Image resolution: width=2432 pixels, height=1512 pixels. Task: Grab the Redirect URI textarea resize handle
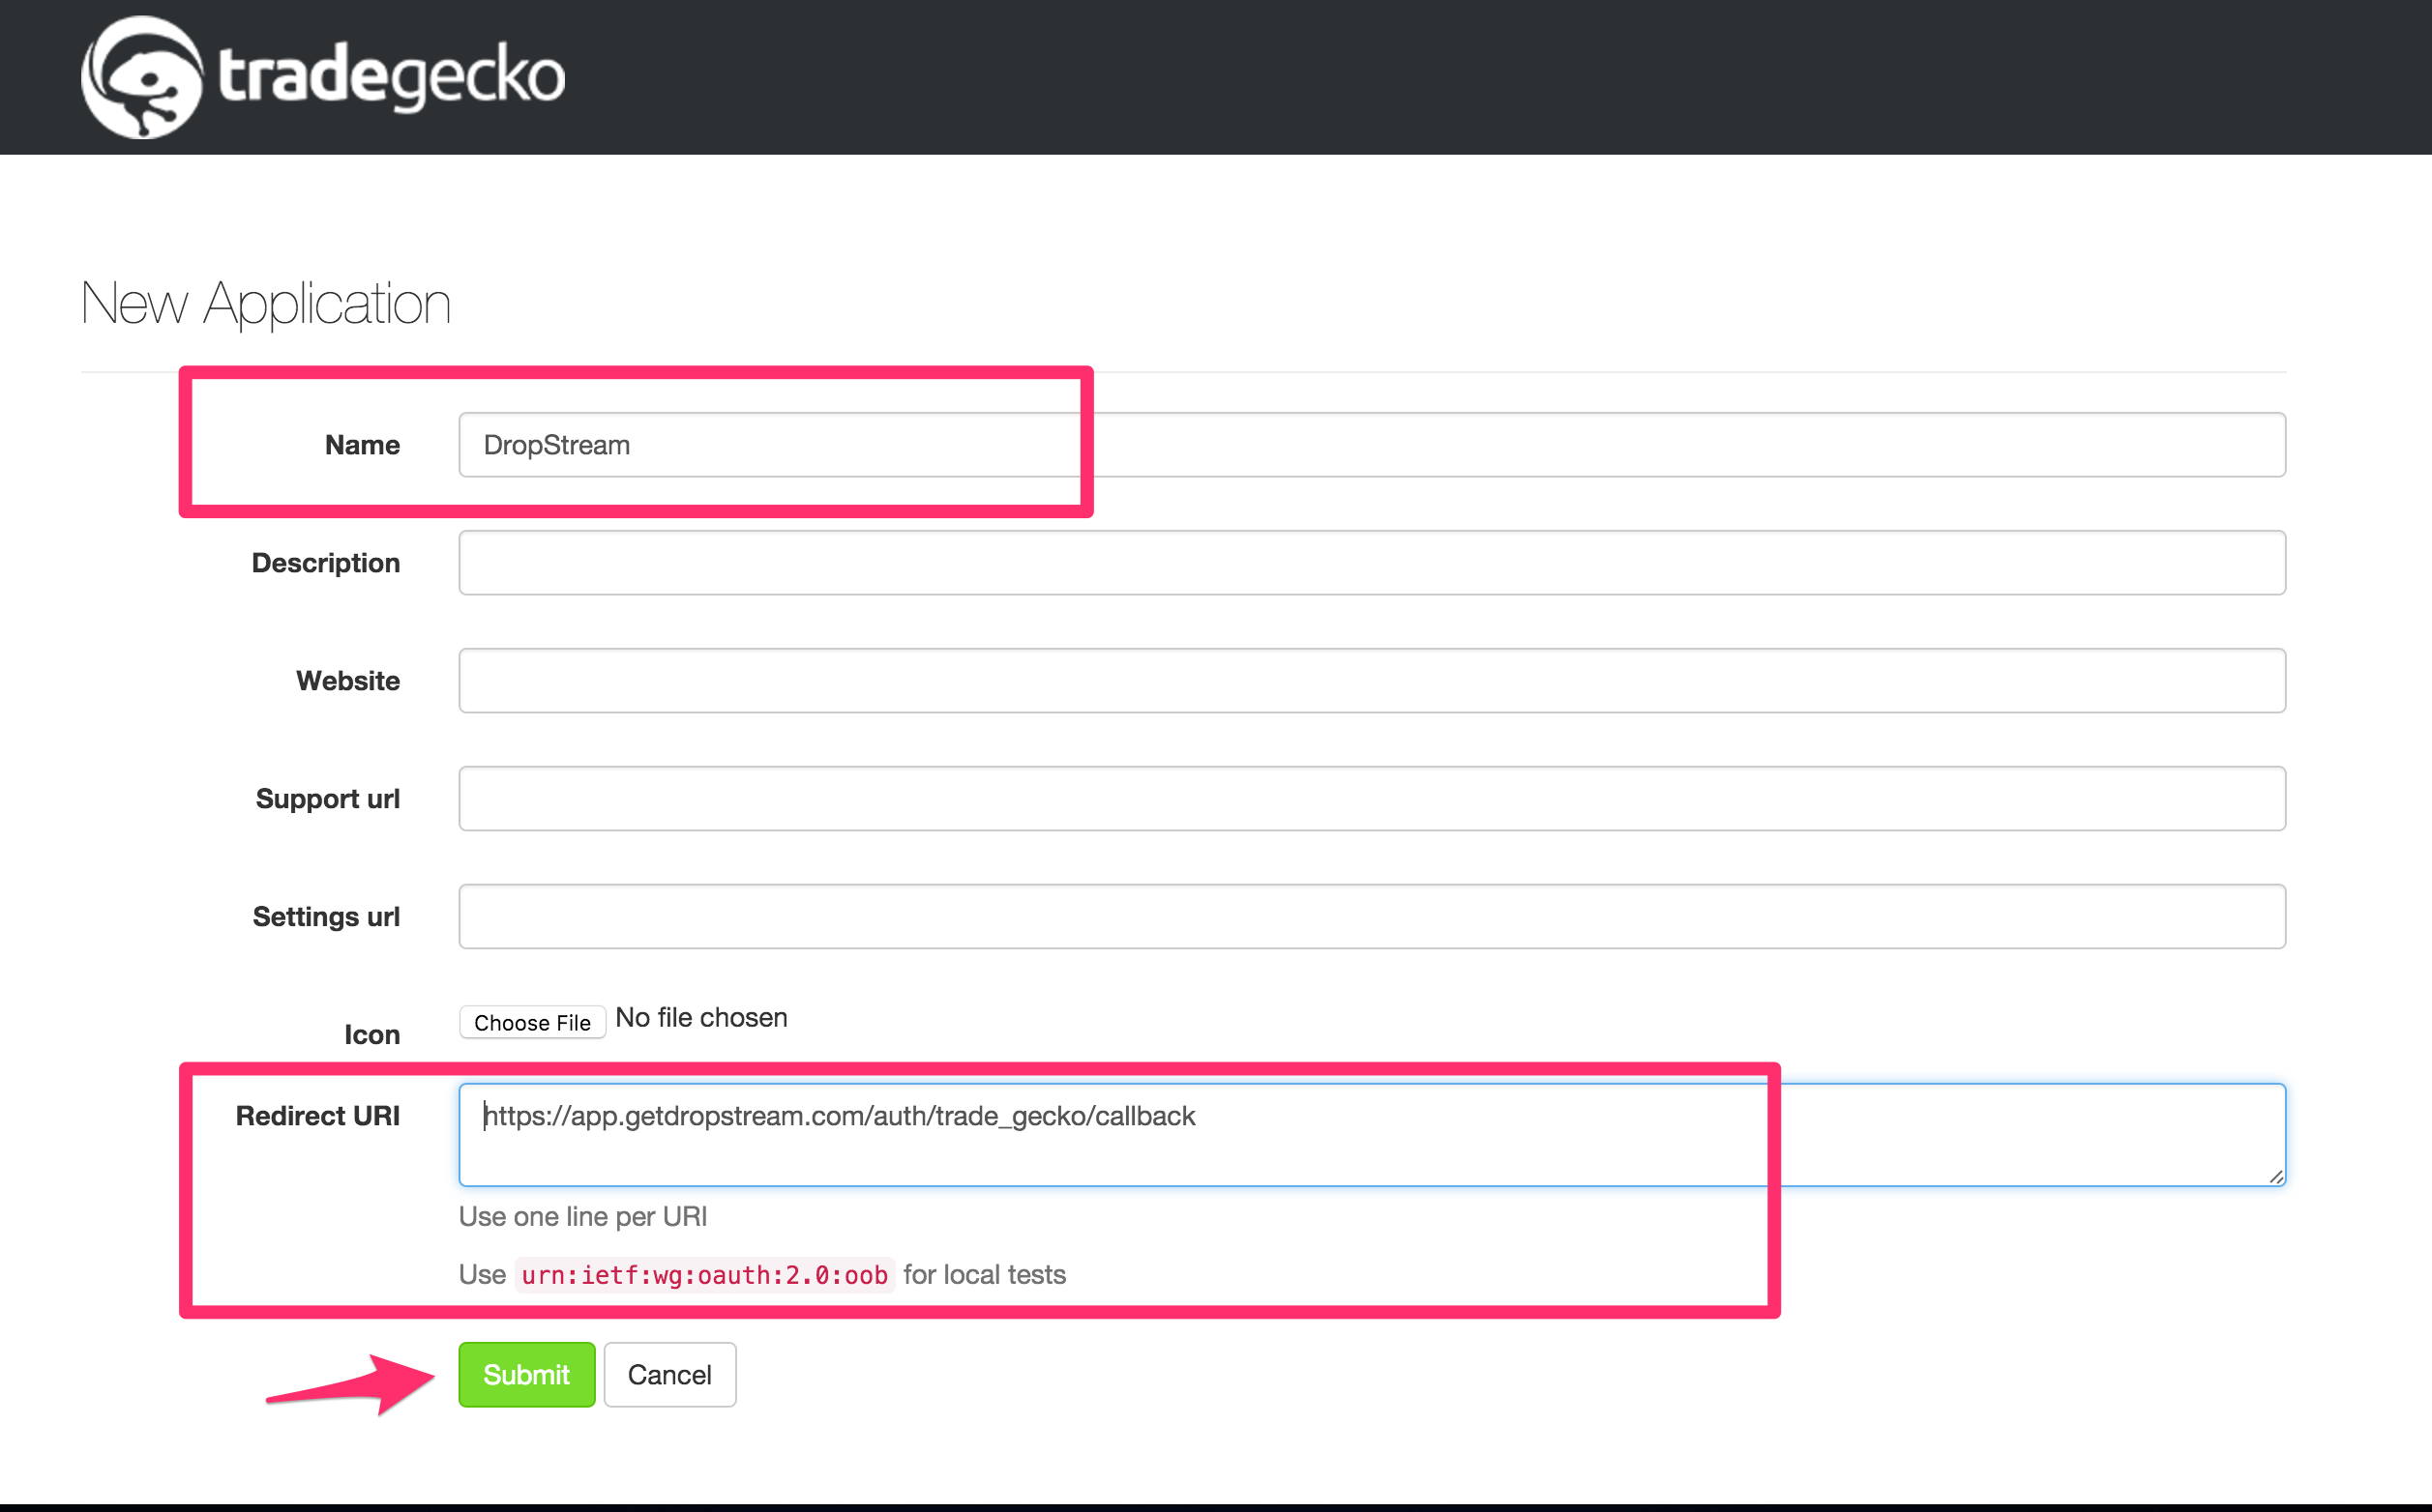click(2275, 1176)
